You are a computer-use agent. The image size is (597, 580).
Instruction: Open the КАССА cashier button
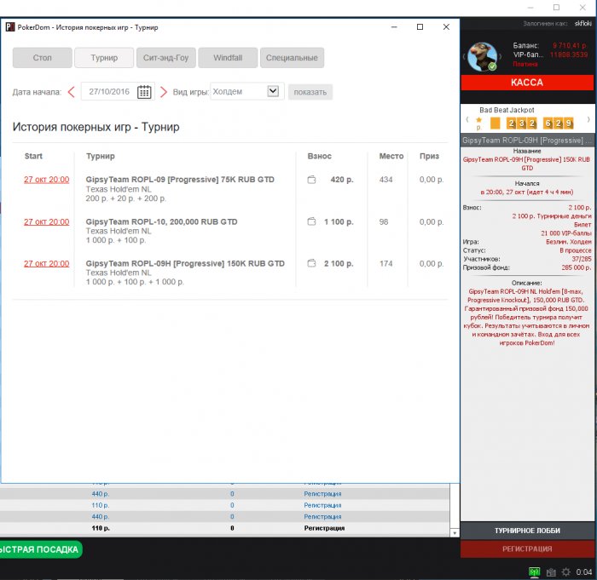(x=527, y=83)
